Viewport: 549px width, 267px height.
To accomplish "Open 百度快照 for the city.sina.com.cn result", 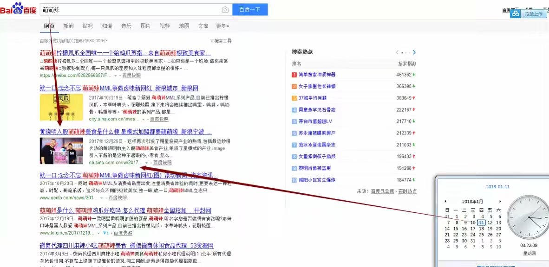I will (x=159, y=119).
